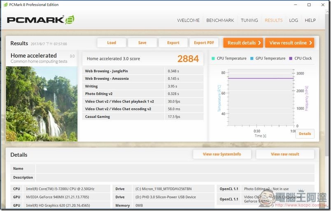Select the Writing test row

click(x=143, y=86)
